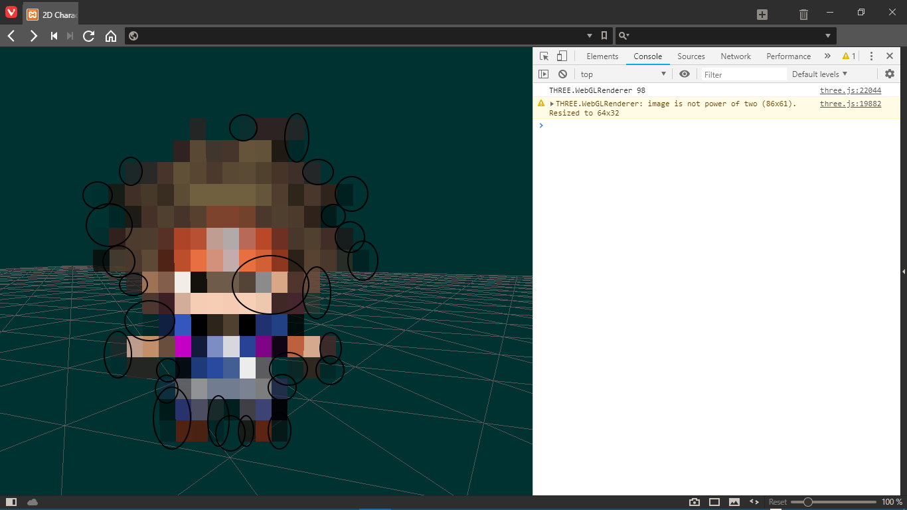Click the fast forward navigation button
The height and width of the screenshot is (510, 907).
(x=70, y=36)
